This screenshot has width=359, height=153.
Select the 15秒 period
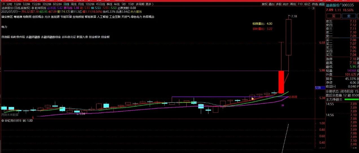(131, 4)
